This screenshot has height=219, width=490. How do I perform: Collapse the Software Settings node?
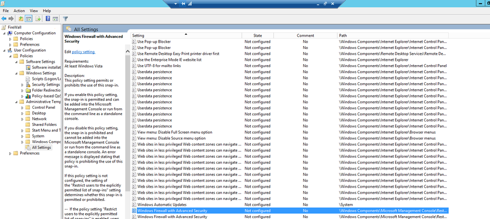[16, 62]
